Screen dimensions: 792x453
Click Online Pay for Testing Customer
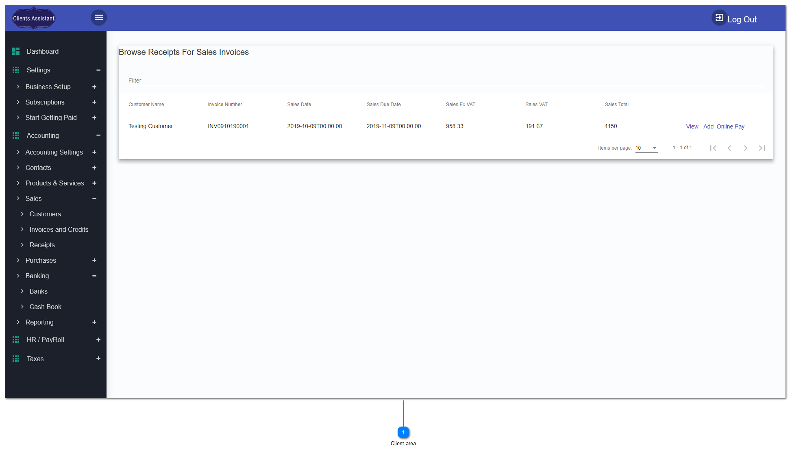pyautogui.click(x=731, y=126)
